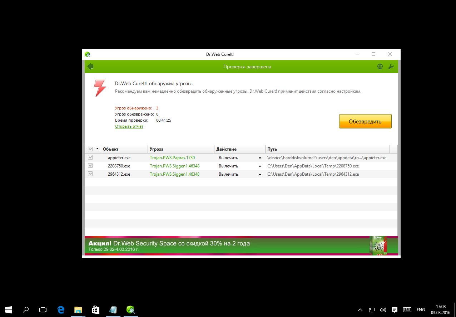This screenshot has height=317, width=456.
Task: Toggle checkbox for 2964312.exe
Action: [x=90, y=174]
